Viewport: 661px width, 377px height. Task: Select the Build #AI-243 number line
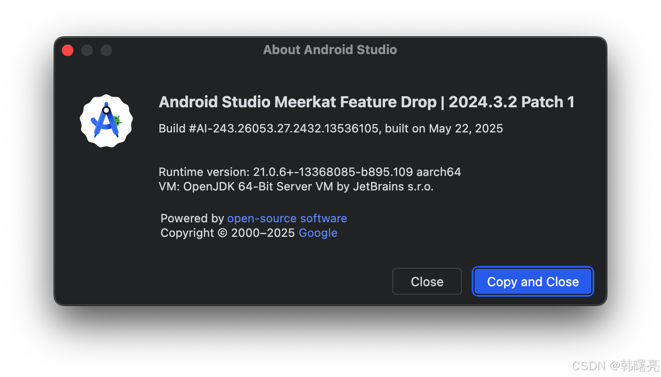point(330,129)
